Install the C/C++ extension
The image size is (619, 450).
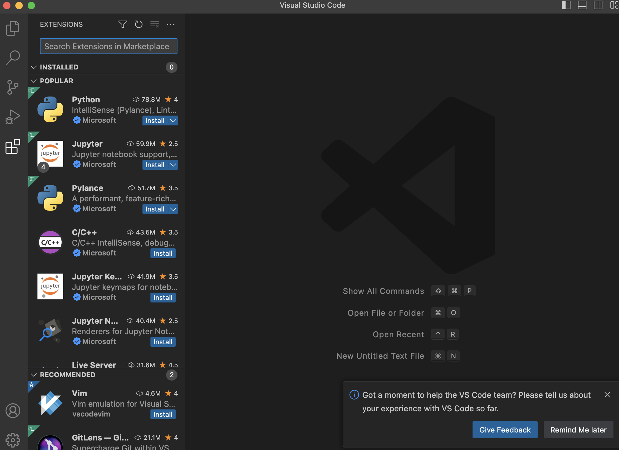tap(163, 253)
